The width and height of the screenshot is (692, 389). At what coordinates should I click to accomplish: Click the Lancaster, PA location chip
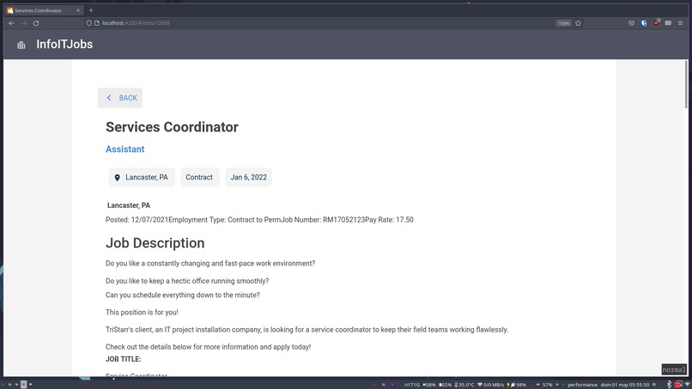(x=142, y=177)
